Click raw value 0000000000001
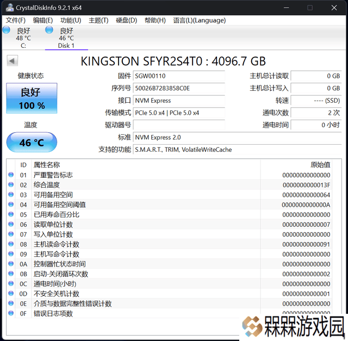The width and height of the screenshot is (348, 341). (x=306, y=294)
